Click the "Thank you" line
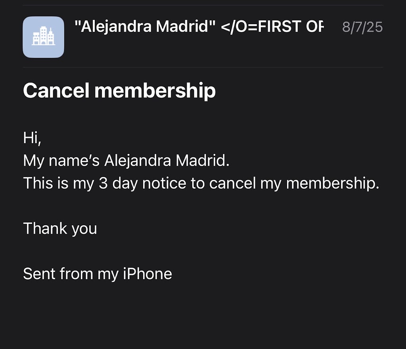This screenshot has height=349, width=406. [x=60, y=229]
